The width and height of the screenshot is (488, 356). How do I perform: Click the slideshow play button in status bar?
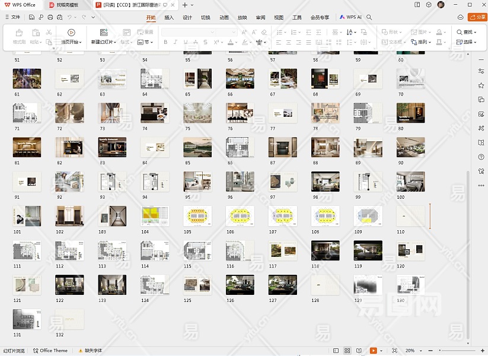[373, 351]
